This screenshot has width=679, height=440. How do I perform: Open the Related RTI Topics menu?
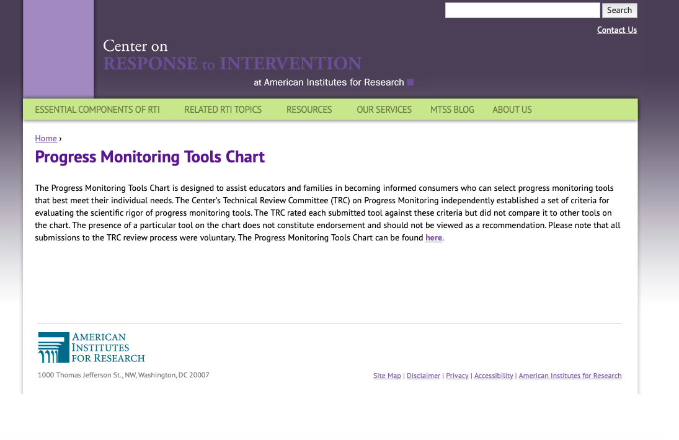pos(223,110)
